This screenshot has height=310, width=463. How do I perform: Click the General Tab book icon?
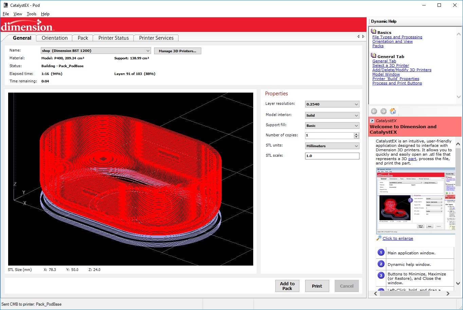pos(374,56)
